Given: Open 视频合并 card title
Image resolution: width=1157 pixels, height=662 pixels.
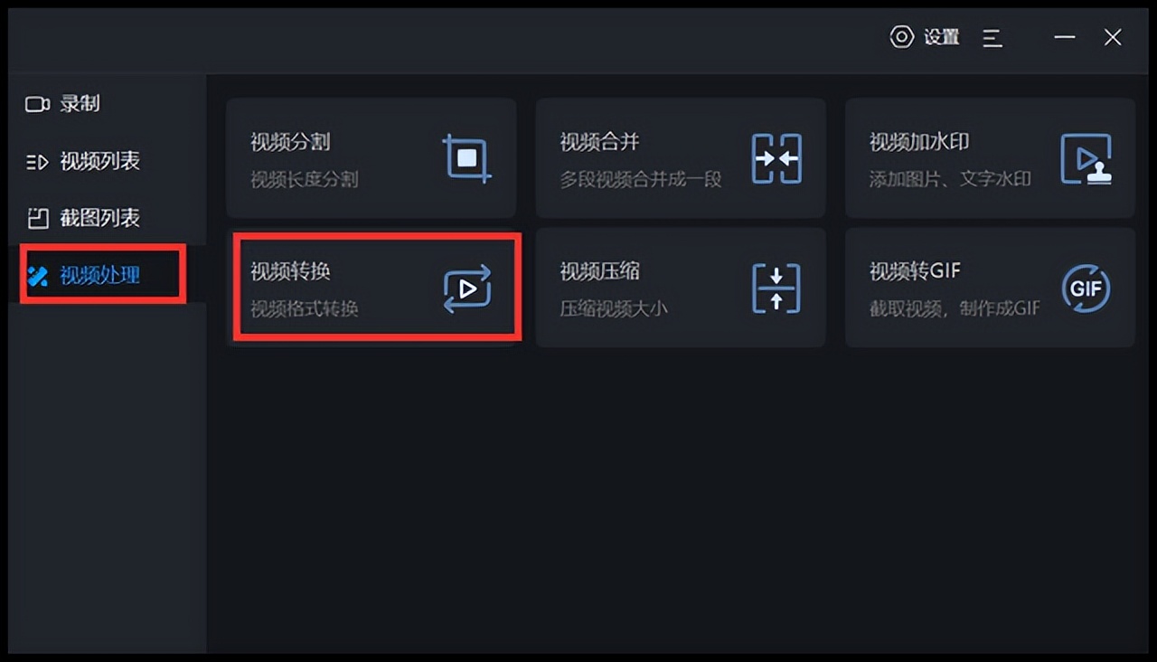Looking at the screenshot, I should pyautogui.click(x=599, y=142).
